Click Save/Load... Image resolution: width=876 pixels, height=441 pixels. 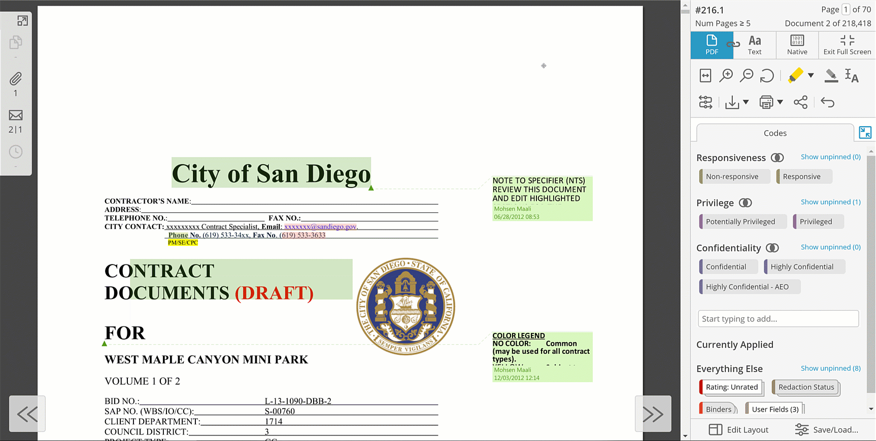[827, 430]
